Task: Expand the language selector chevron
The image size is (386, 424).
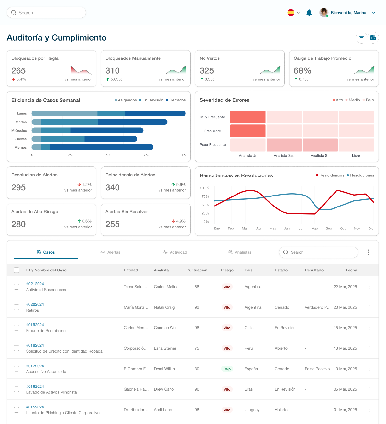Action: [298, 12]
